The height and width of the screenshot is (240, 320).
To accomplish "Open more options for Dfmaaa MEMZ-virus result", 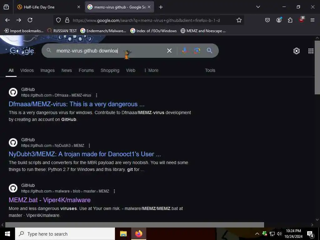I will pyautogui.click(x=97, y=95).
